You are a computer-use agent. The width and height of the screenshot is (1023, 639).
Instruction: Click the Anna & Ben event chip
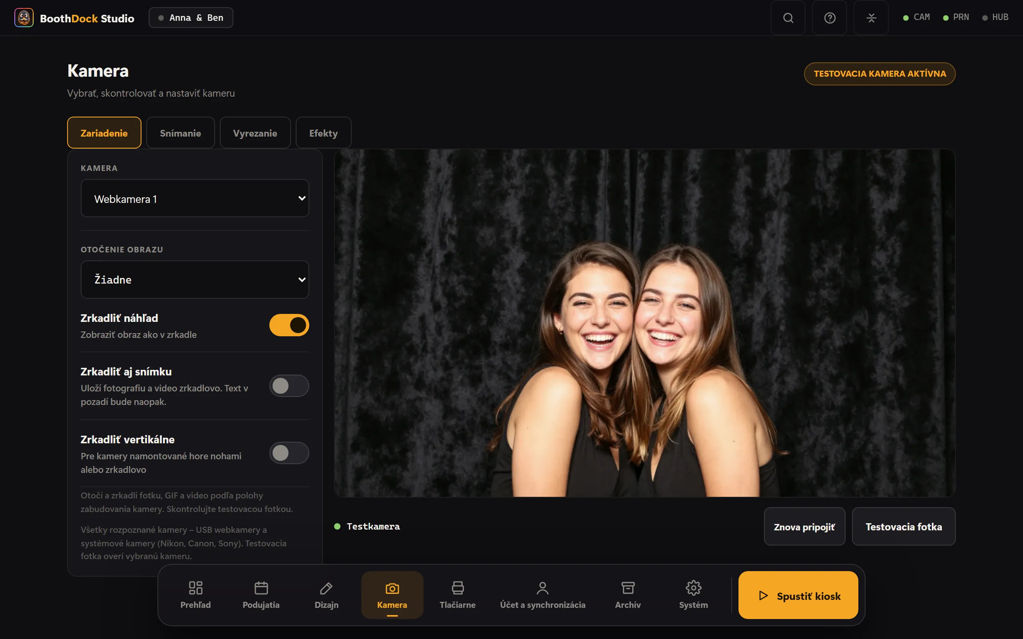[x=191, y=18]
